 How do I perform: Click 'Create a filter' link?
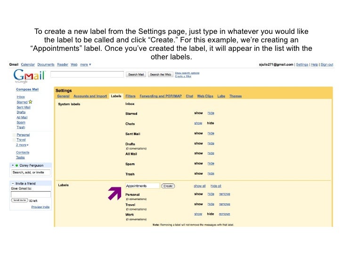(183, 76)
